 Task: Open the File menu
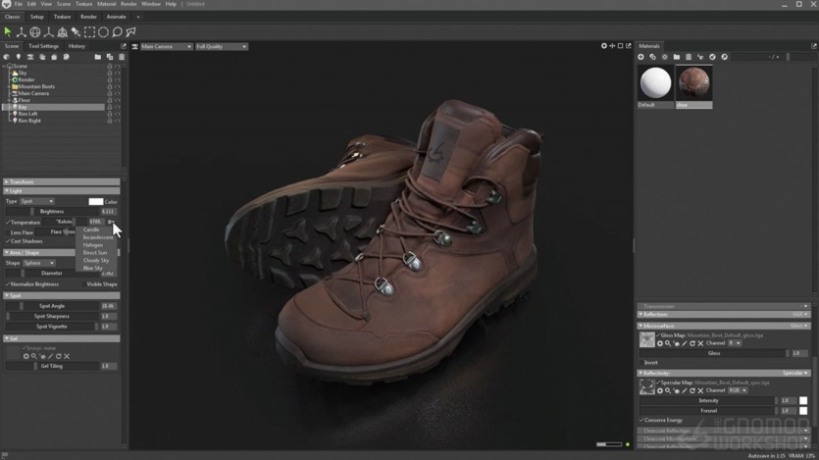point(19,4)
